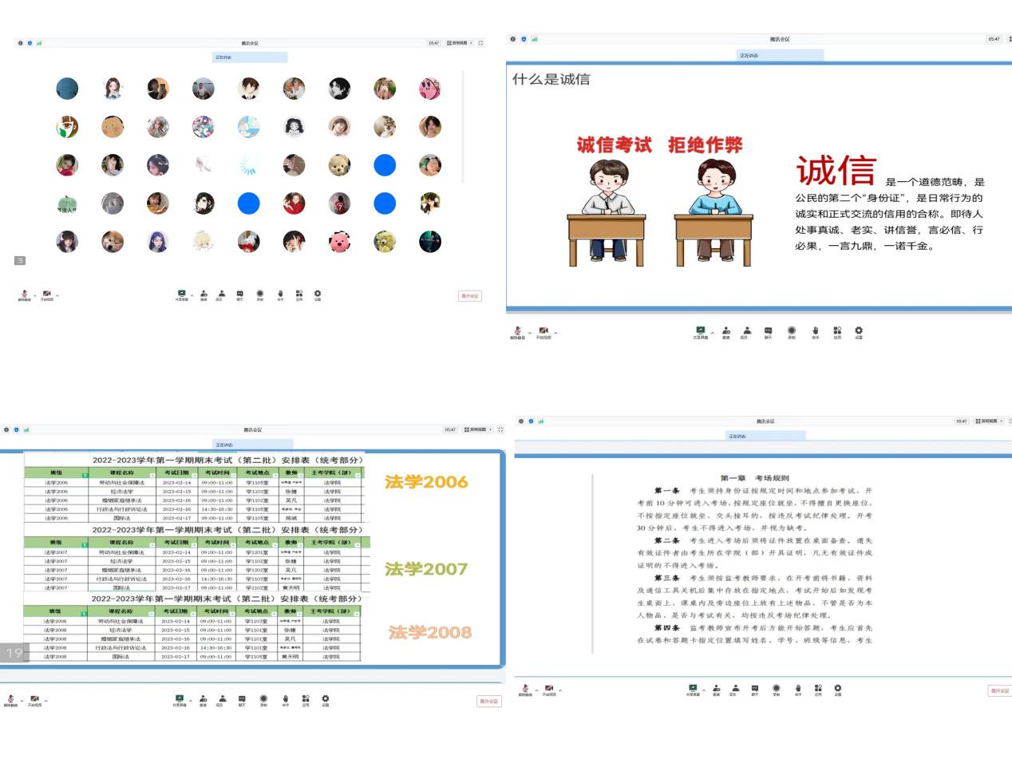
Task: Open settings gear in exam rules document window
Action: click(838, 688)
